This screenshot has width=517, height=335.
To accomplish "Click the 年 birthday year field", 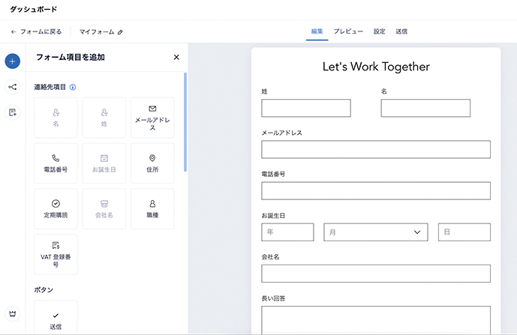I will tap(287, 232).
